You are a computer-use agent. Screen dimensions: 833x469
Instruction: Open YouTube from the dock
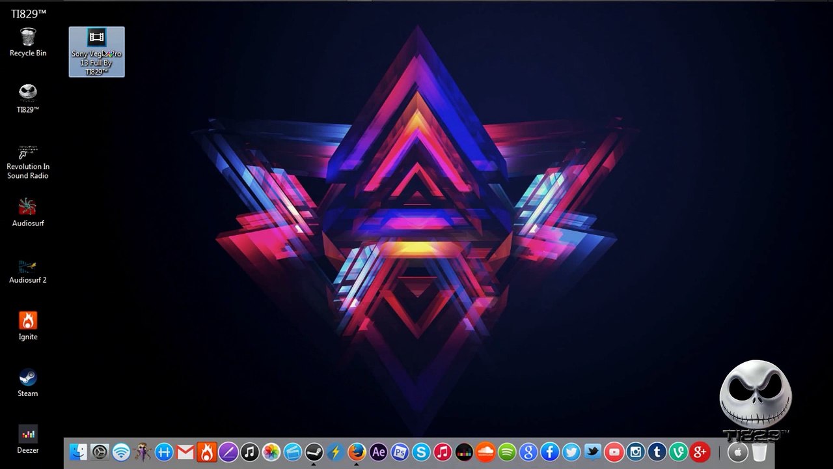tap(614, 452)
